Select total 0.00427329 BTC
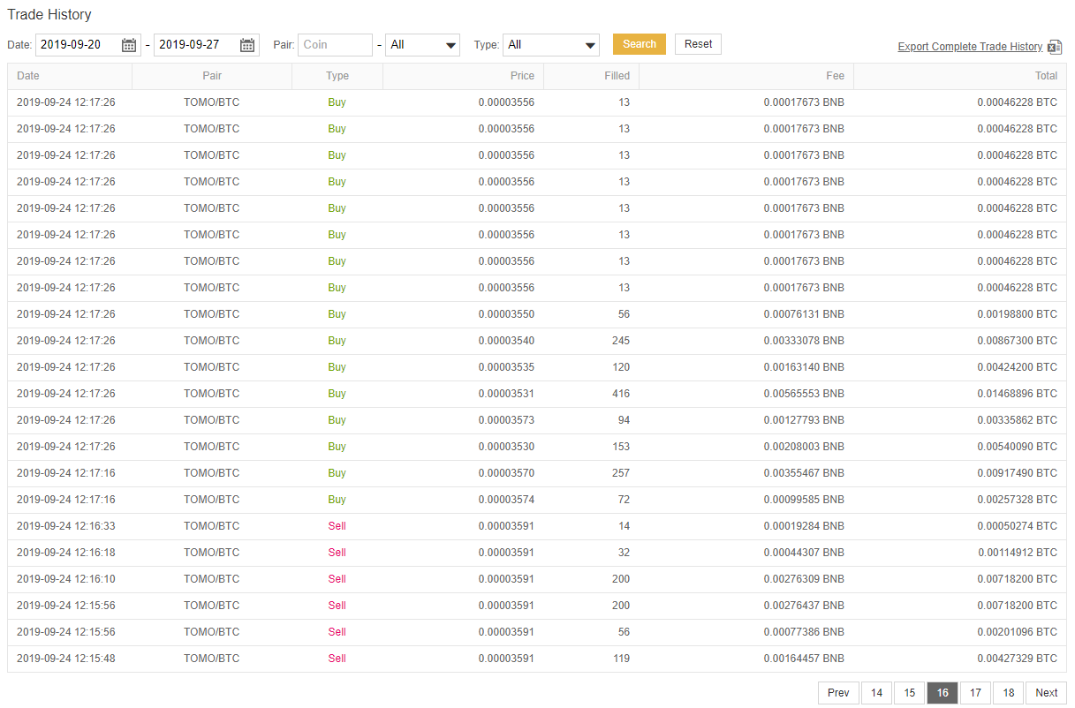The height and width of the screenshot is (708, 1075). point(1017,659)
